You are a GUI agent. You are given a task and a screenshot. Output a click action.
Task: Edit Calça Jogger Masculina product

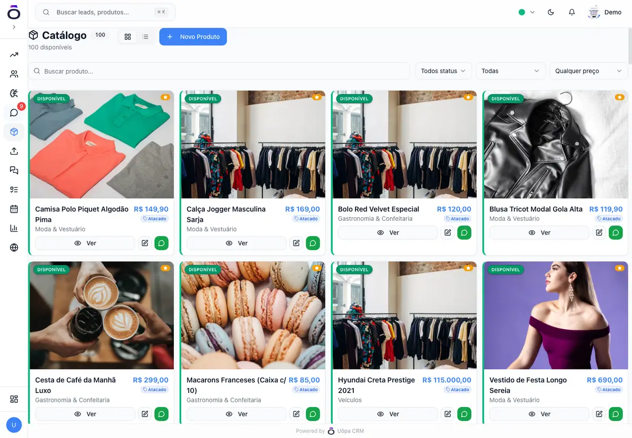[296, 243]
